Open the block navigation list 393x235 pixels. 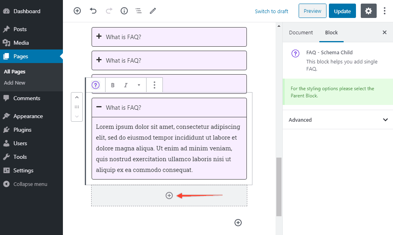point(138,11)
